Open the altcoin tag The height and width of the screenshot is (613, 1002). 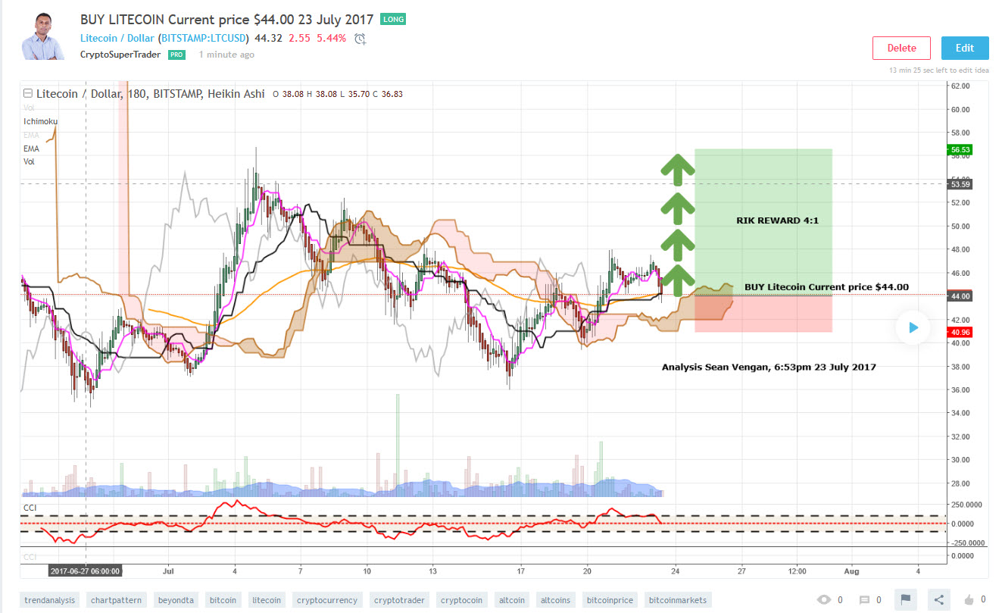pyautogui.click(x=512, y=600)
